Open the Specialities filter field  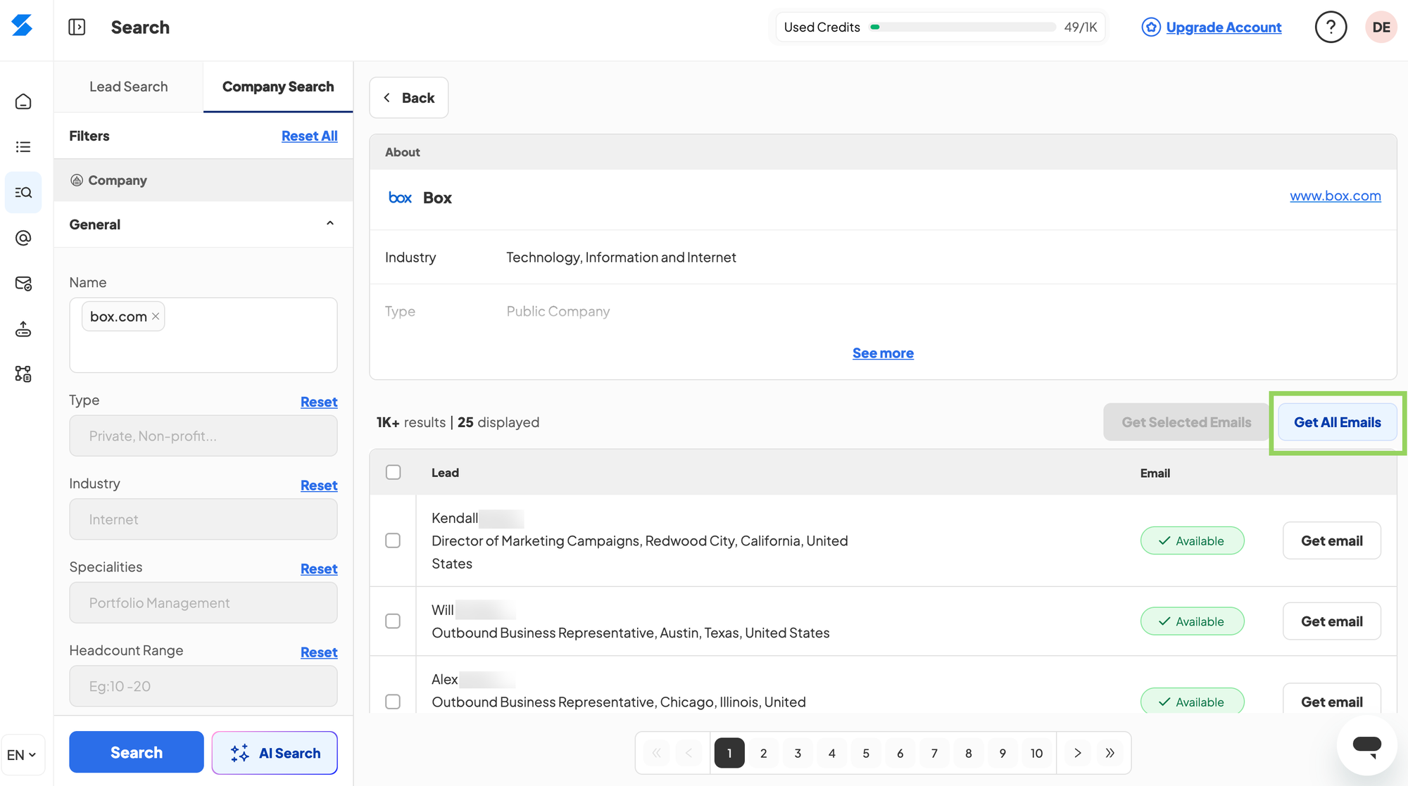pos(203,602)
